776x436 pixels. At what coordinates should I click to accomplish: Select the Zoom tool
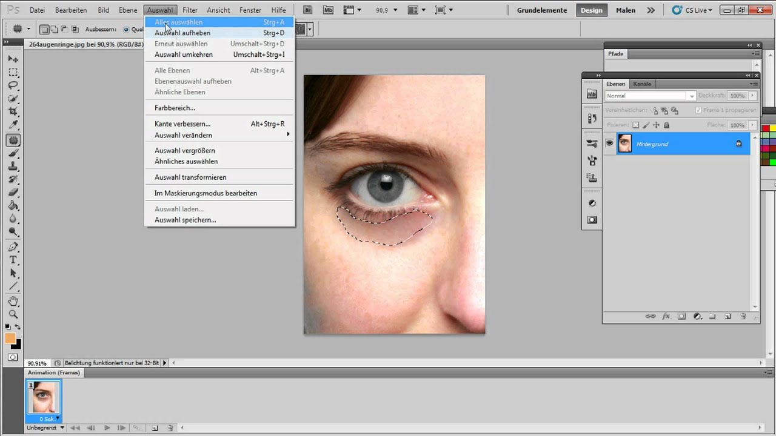click(13, 314)
